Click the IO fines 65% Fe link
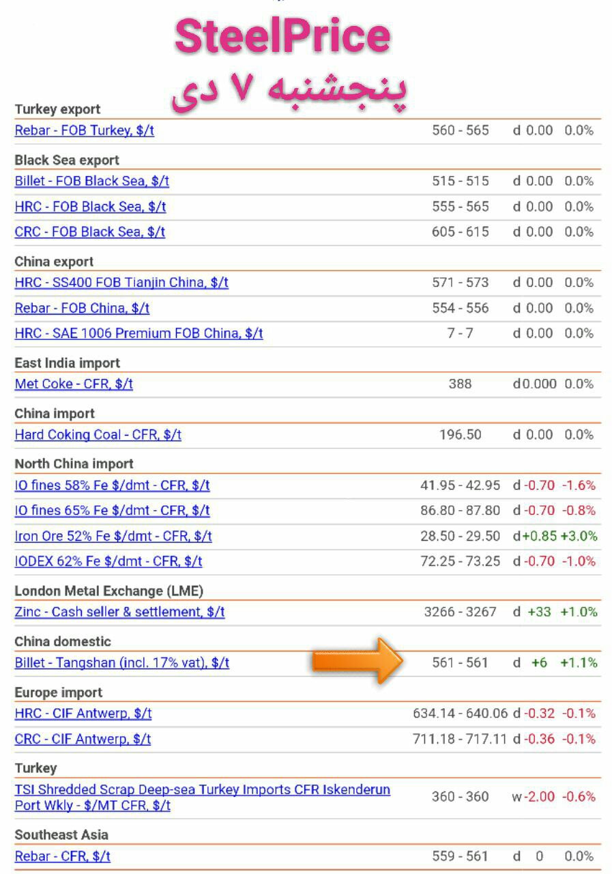The image size is (612, 874). tap(112, 511)
